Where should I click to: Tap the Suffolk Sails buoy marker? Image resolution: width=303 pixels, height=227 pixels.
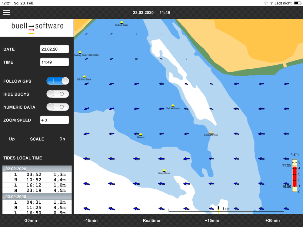(x=122, y=22)
